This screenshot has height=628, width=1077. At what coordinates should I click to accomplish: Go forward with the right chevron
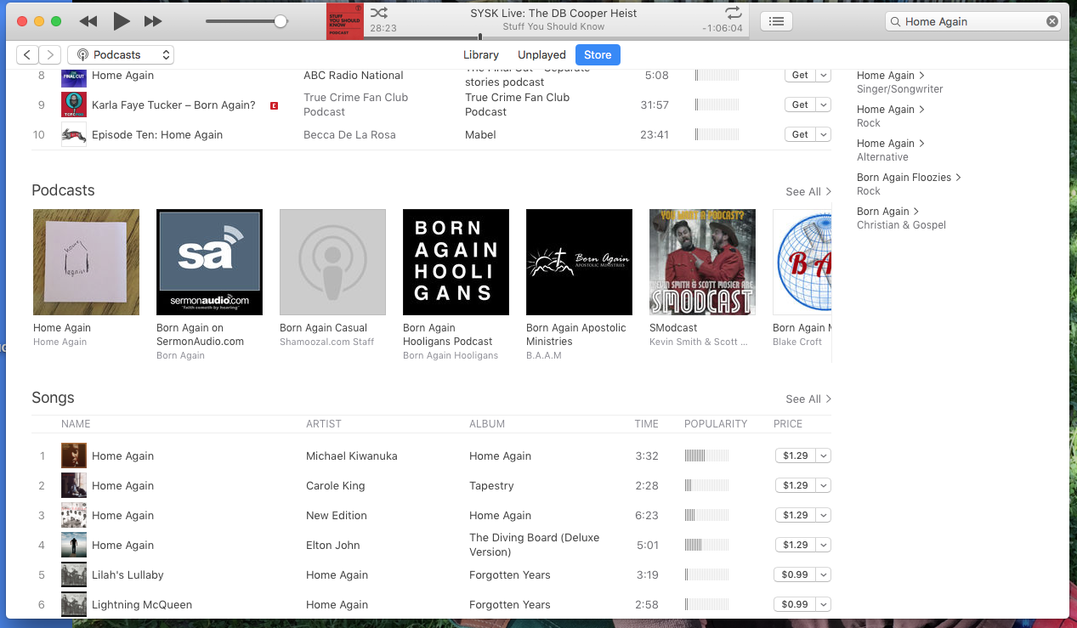tap(50, 55)
